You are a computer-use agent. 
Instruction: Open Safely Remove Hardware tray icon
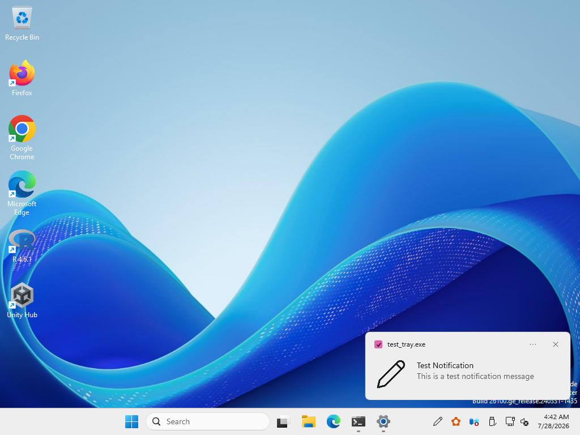point(492,421)
